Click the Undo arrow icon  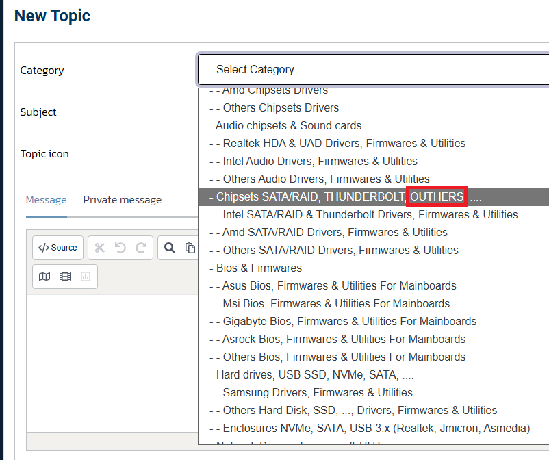pyautogui.click(x=120, y=248)
